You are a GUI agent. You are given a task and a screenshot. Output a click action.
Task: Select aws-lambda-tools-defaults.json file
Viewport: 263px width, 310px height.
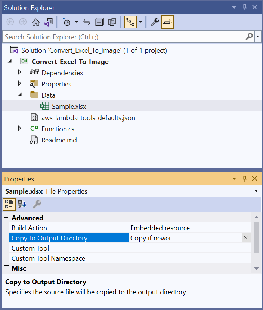88,118
